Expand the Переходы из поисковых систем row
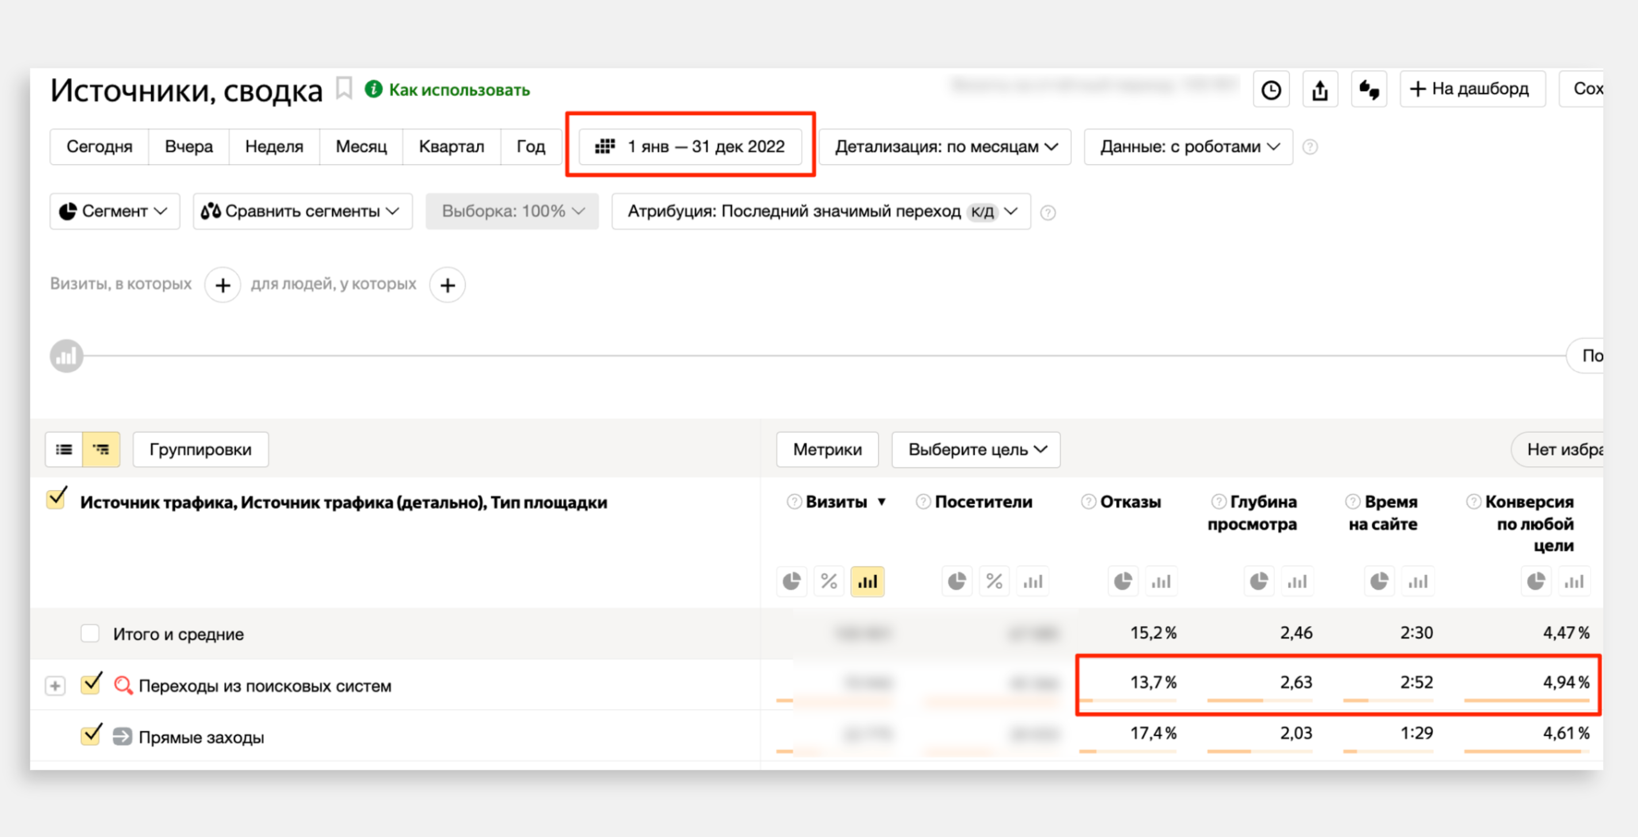The width and height of the screenshot is (1638, 837). 55,686
